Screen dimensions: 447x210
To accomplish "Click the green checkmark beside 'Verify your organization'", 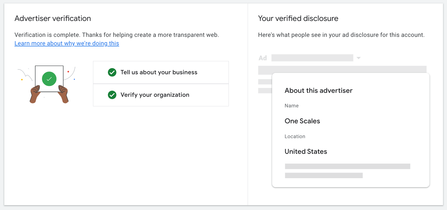I will tap(112, 95).
